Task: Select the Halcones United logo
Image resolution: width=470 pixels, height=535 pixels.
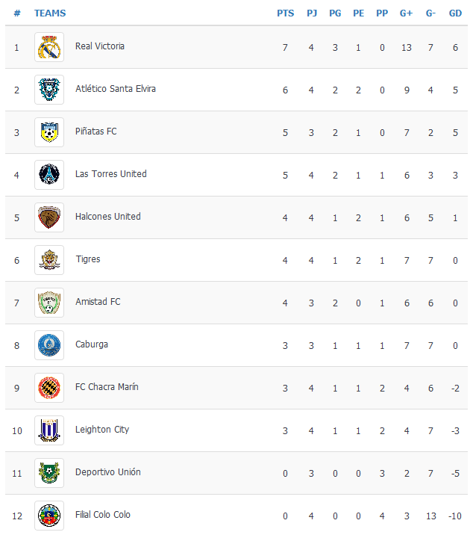Action: (49, 217)
